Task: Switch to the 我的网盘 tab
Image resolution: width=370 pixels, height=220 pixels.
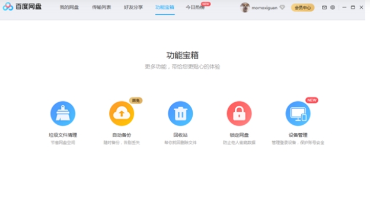Action: pyautogui.click(x=69, y=7)
